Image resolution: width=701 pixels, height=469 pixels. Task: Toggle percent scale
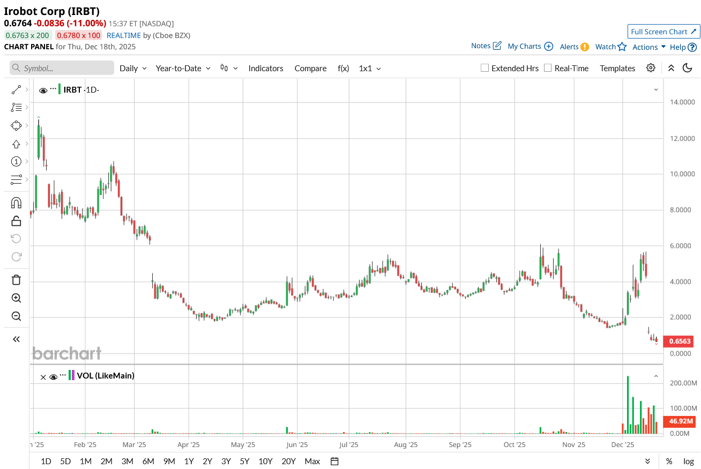pos(669,462)
